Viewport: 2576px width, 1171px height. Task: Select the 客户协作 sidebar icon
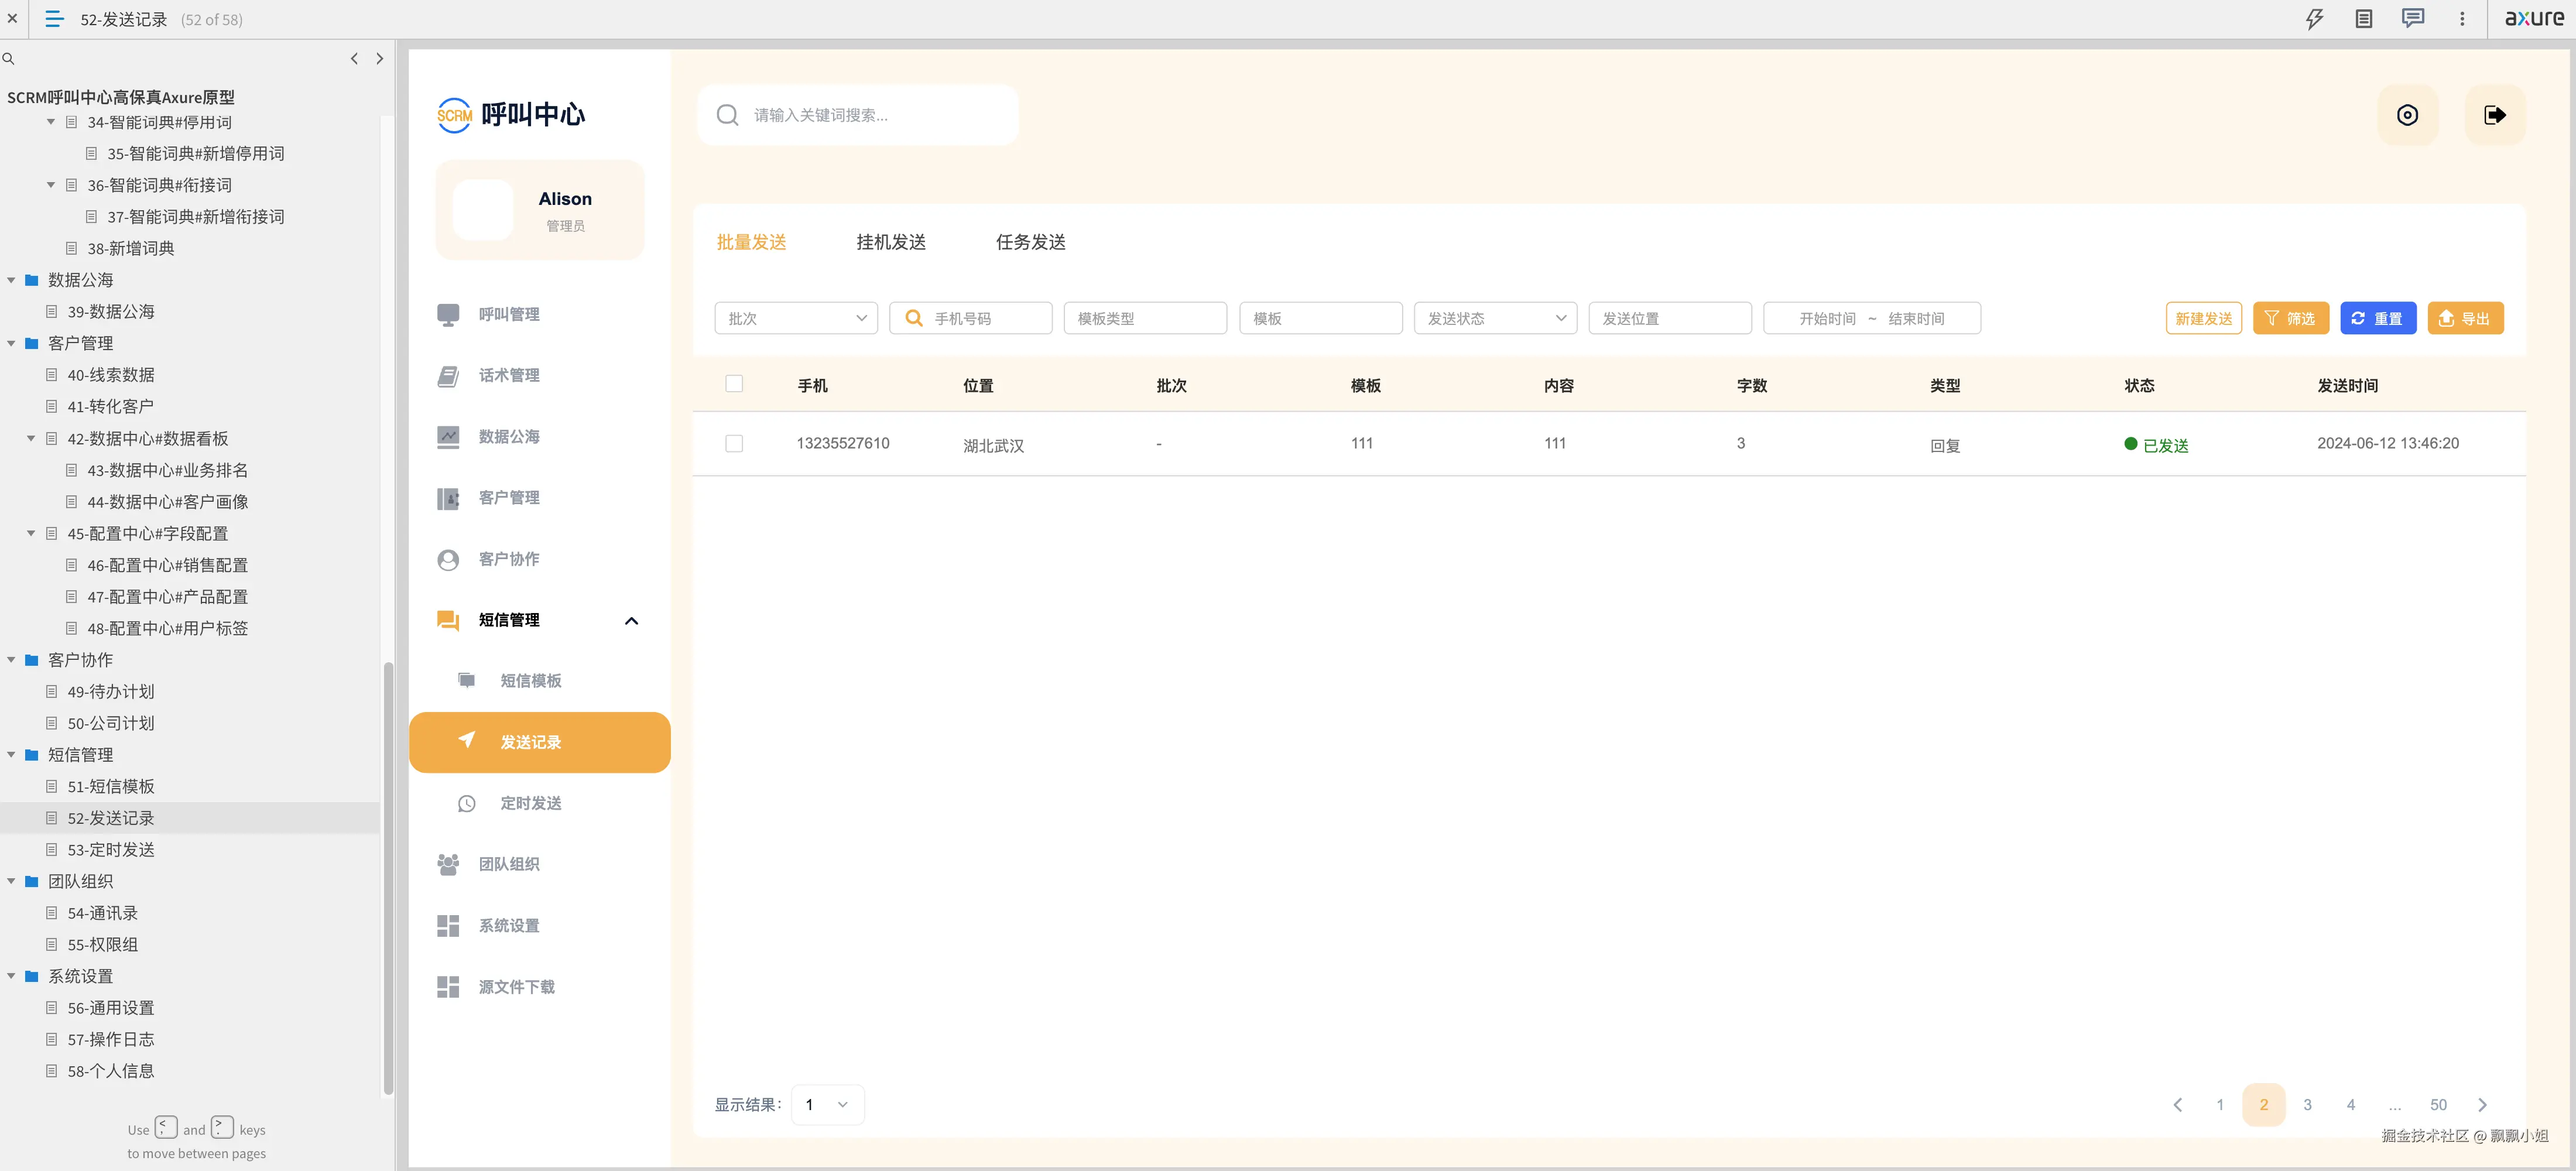pos(447,559)
